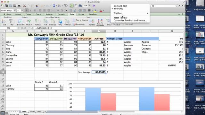
Task: Click the fill color bucket swatch
Action: [95, 11]
